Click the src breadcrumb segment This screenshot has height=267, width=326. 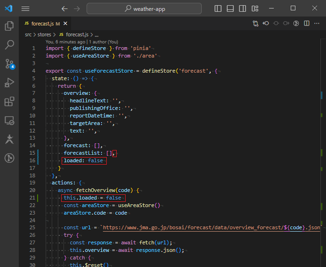click(28, 34)
